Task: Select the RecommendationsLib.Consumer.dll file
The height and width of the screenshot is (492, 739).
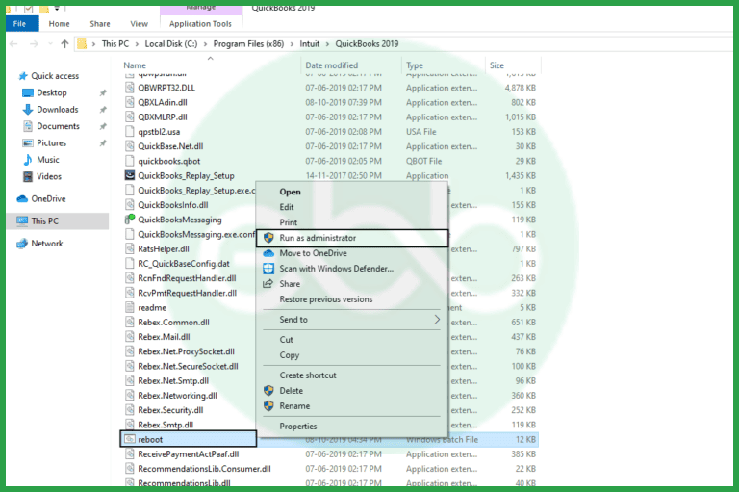Action: (x=204, y=469)
